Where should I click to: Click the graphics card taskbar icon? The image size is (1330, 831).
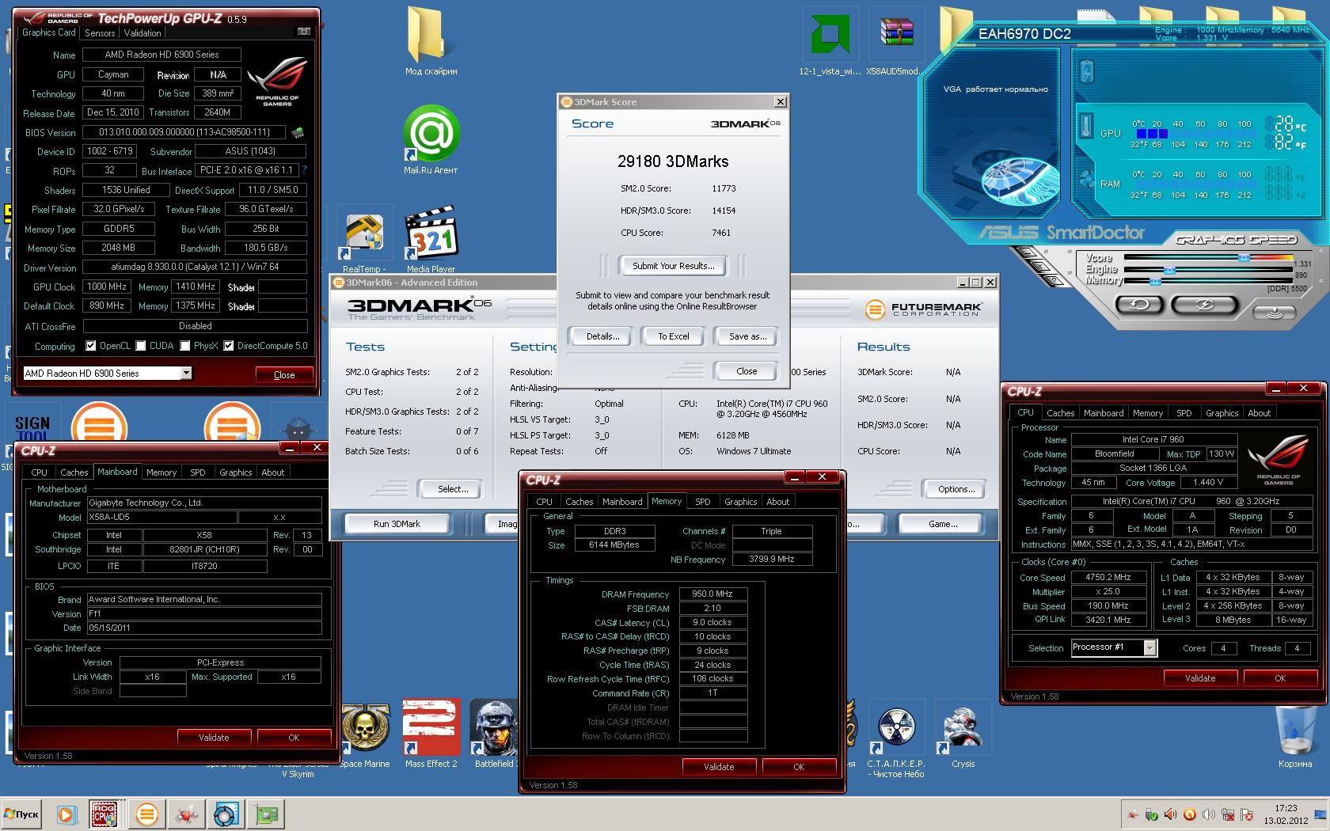coord(268,814)
